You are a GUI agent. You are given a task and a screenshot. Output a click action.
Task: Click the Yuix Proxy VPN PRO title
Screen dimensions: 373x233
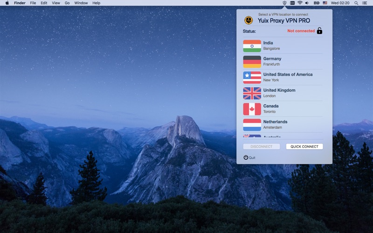coord(284,21)
